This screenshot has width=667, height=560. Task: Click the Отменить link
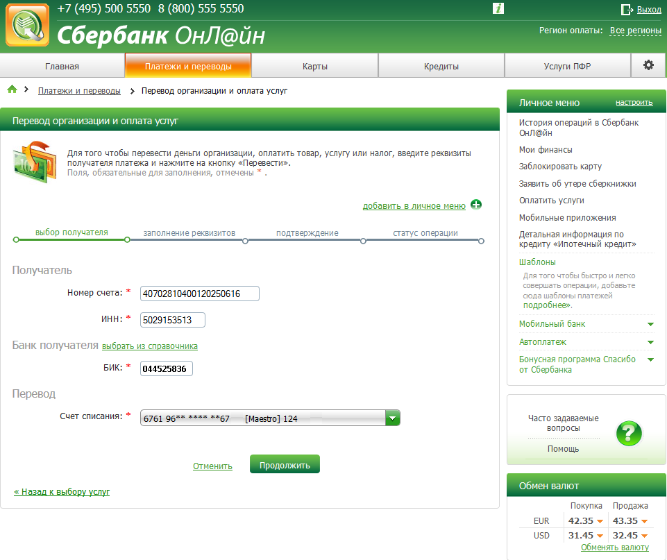(x=212, y=466)
